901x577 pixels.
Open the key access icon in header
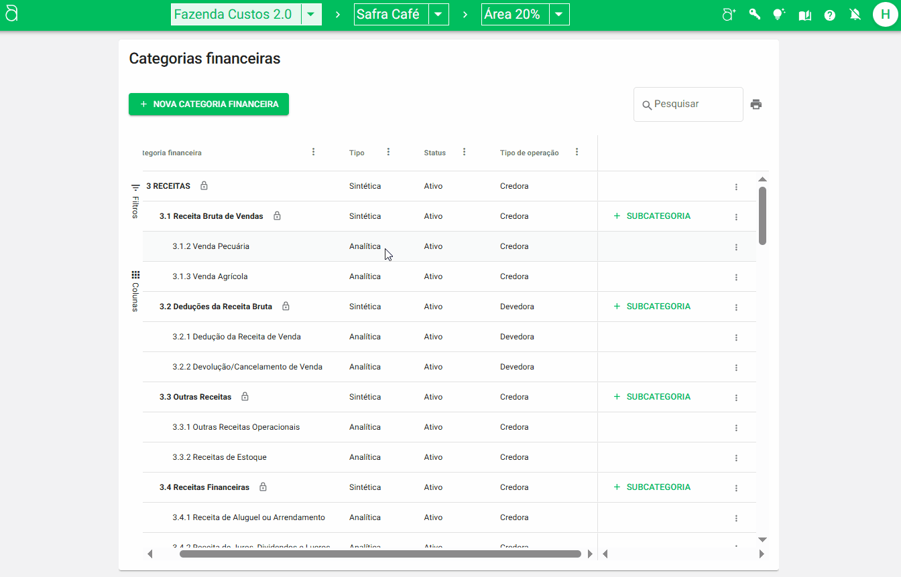click(755, 15)
